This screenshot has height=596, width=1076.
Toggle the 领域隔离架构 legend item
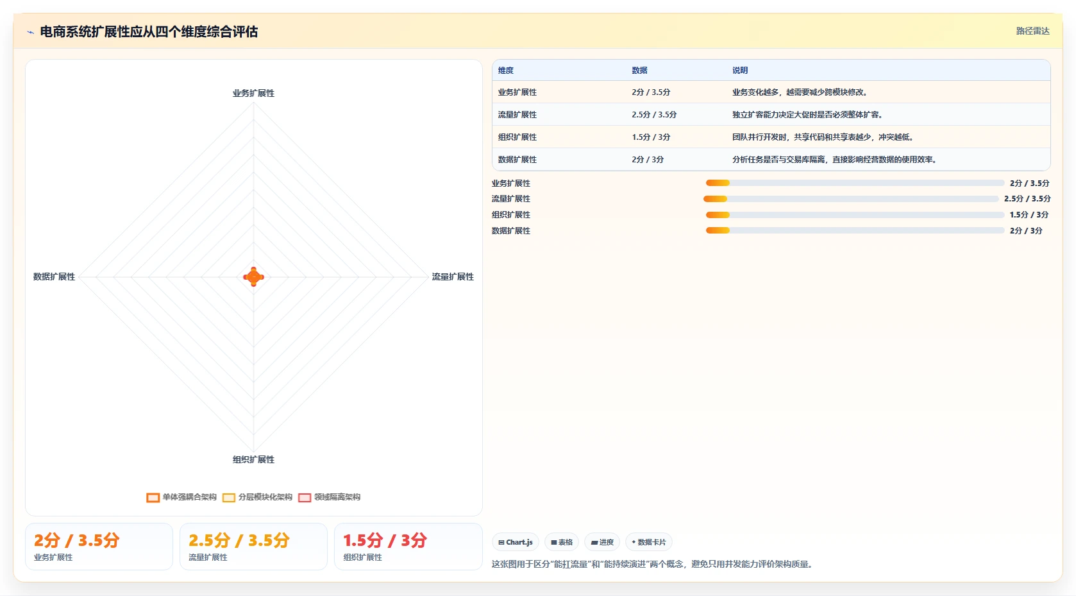coord(330,497)
